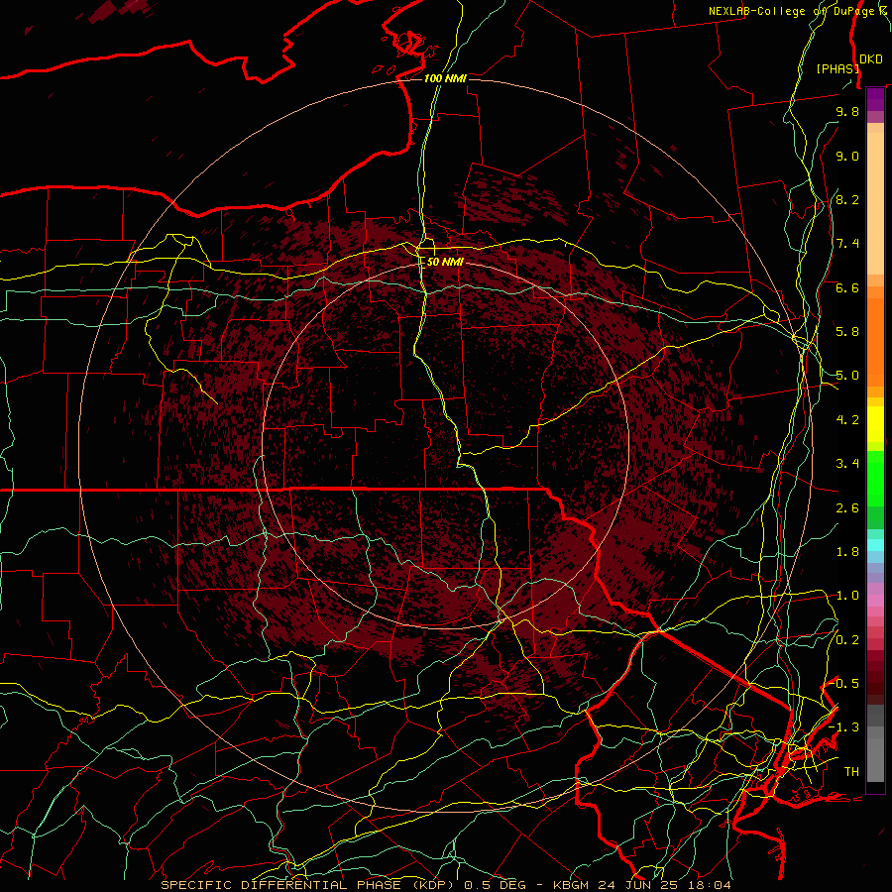Click the TH label on the scale
Viewport: 892px width, 892px height.
point(851,772)
